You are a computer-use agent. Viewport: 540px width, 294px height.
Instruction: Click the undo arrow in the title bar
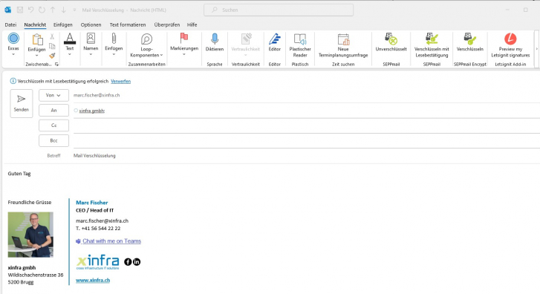[31, 10]
